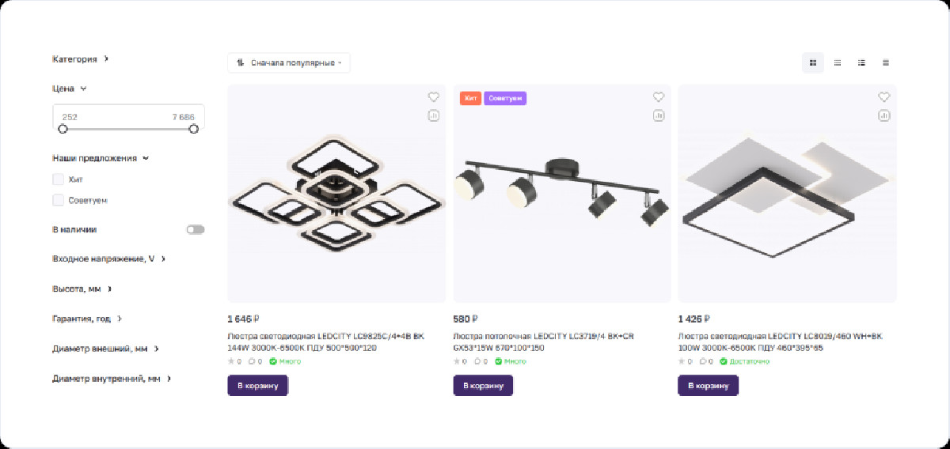950x449 pixels.
Task: Favorite the LC8019/460 square chandelier
Action: point(884,97)
